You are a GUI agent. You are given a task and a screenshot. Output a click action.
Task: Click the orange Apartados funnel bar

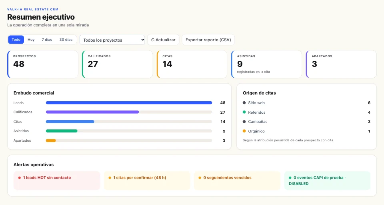click(51, 141)
